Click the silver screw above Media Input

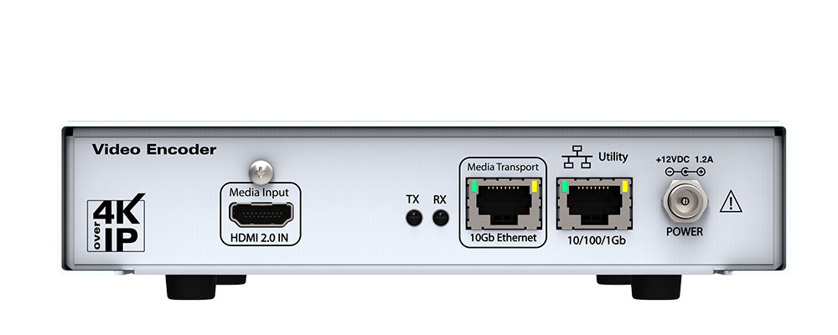[x=261, y=172]
